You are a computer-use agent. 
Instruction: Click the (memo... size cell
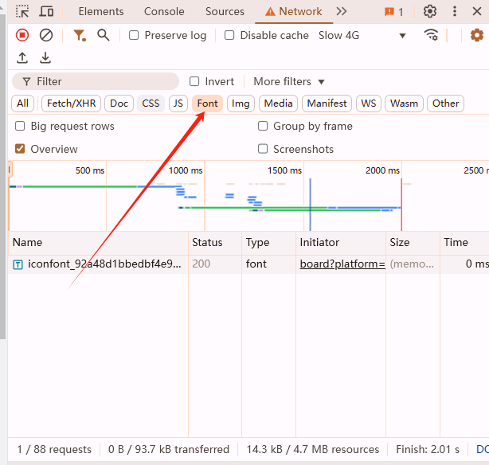coord(412,264)
